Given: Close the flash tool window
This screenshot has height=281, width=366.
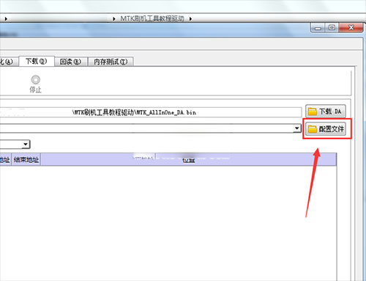Looking at the screenshot, I should (351, 28).
